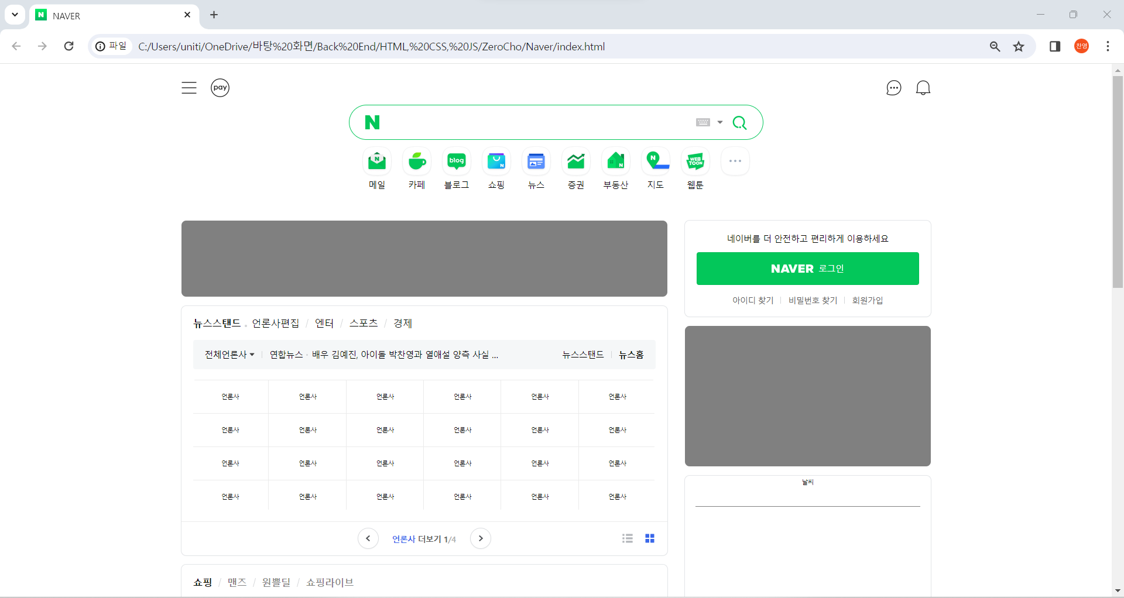Screen dimensions: 1124x598
Task: Click the scrollbar down arrow
Action: point(1118,591)
